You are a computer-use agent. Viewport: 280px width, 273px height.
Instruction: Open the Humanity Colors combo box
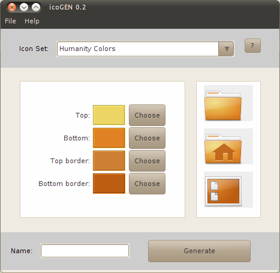[145, 49]
